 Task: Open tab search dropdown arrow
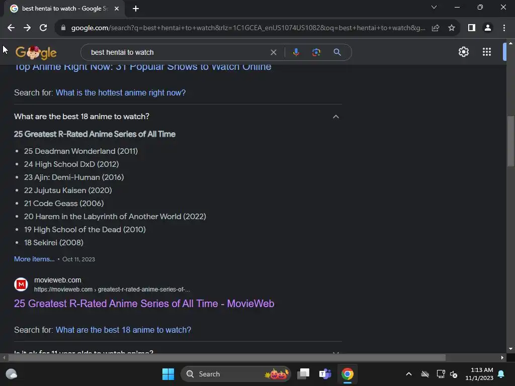pyautogui.click(x=434, y=7)
